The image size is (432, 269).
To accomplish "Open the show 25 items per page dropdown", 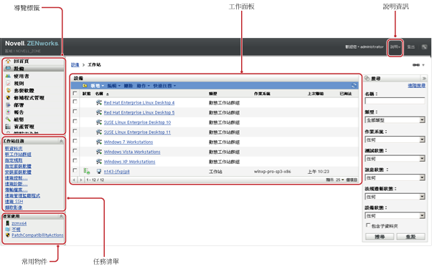I will [x=340, y=180].
